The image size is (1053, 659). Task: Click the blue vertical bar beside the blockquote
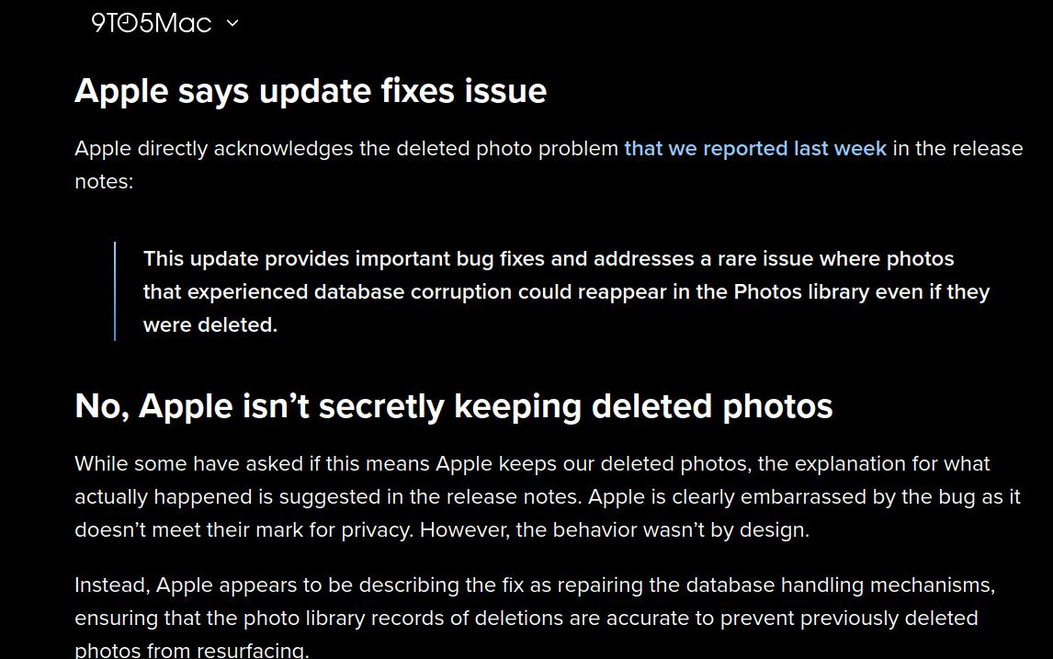(x=115, y=290)
